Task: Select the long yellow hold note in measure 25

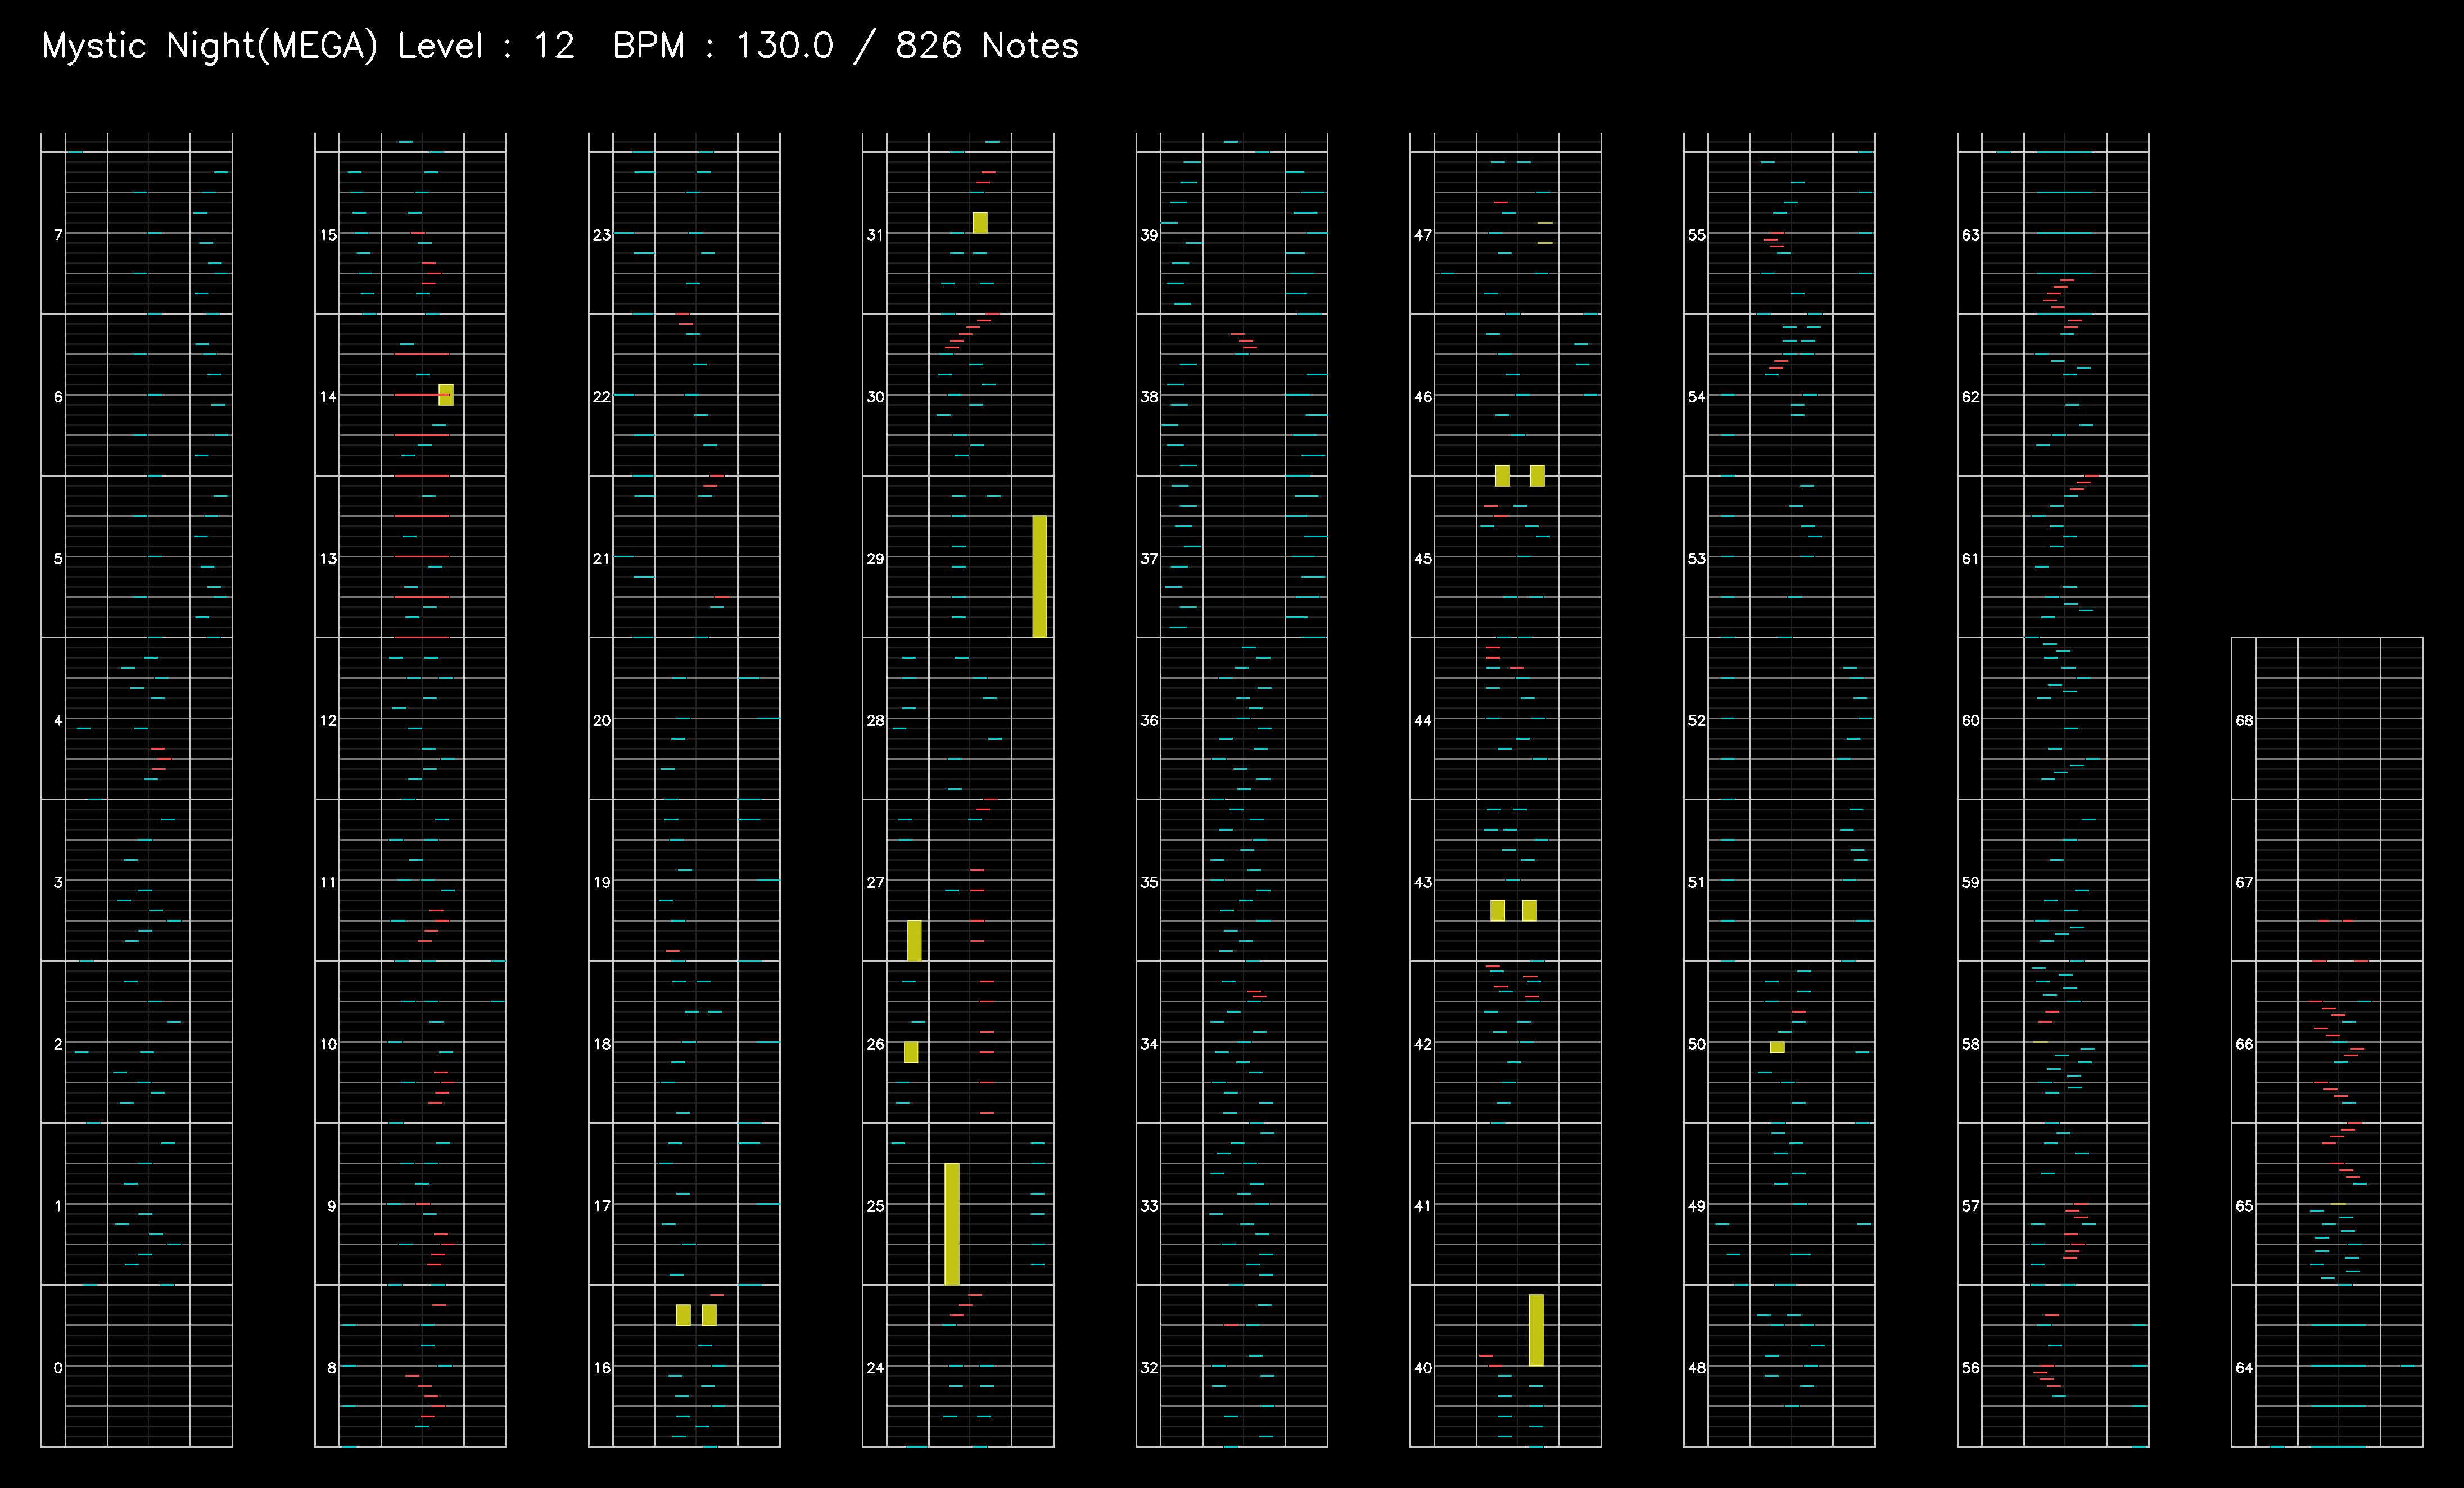Action: point(952,1224)
